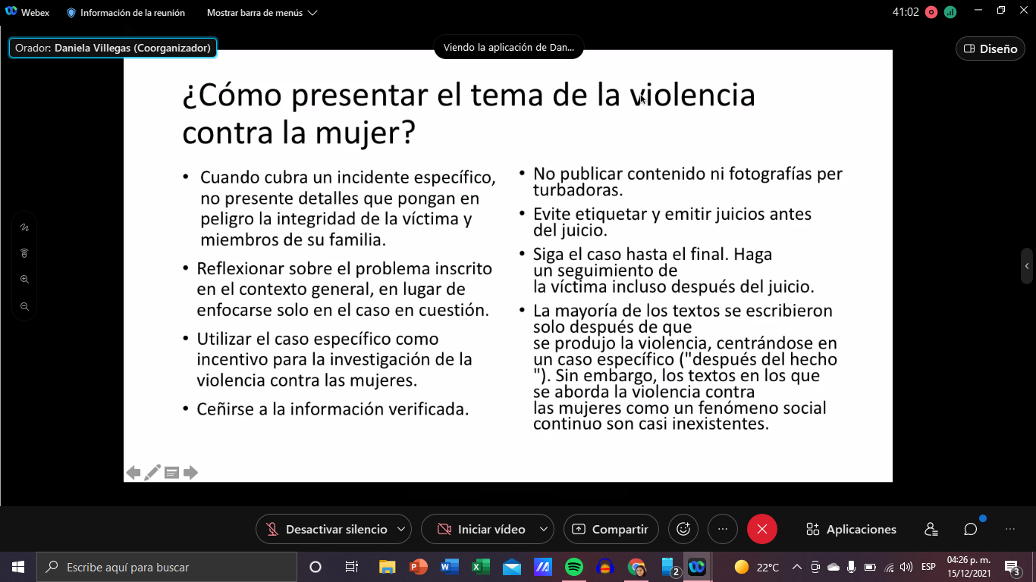Open Task View on the taskbar
1036x582 pixels.
click(x=351, y=567)
